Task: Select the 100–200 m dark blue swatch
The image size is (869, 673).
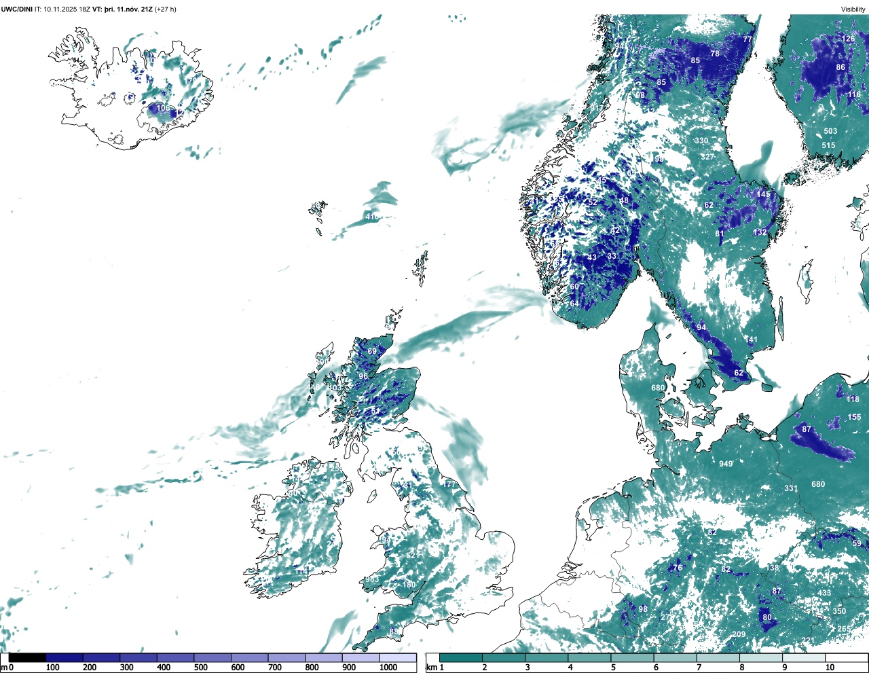Action: tap(64, 658)
